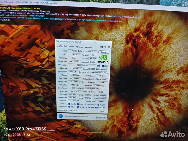
Task: Click the Release Date value Mar 2, 2017
Action: (73, 62)
